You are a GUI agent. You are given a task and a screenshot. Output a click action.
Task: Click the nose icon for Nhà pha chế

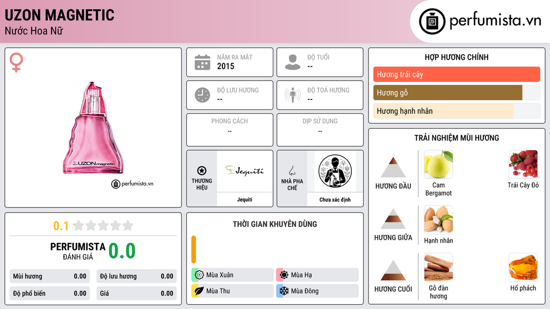pos(292,171)
